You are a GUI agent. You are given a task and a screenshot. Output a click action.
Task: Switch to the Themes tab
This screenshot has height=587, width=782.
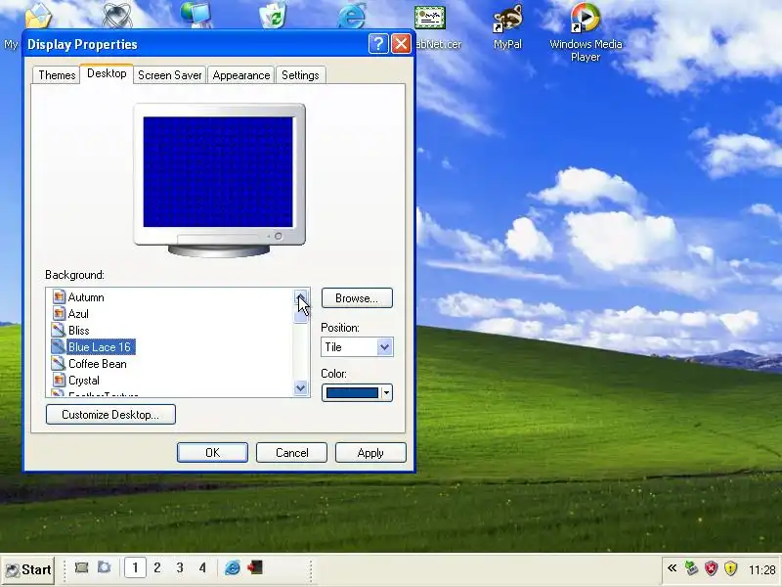pyautogui.click(x=57, y=75)
